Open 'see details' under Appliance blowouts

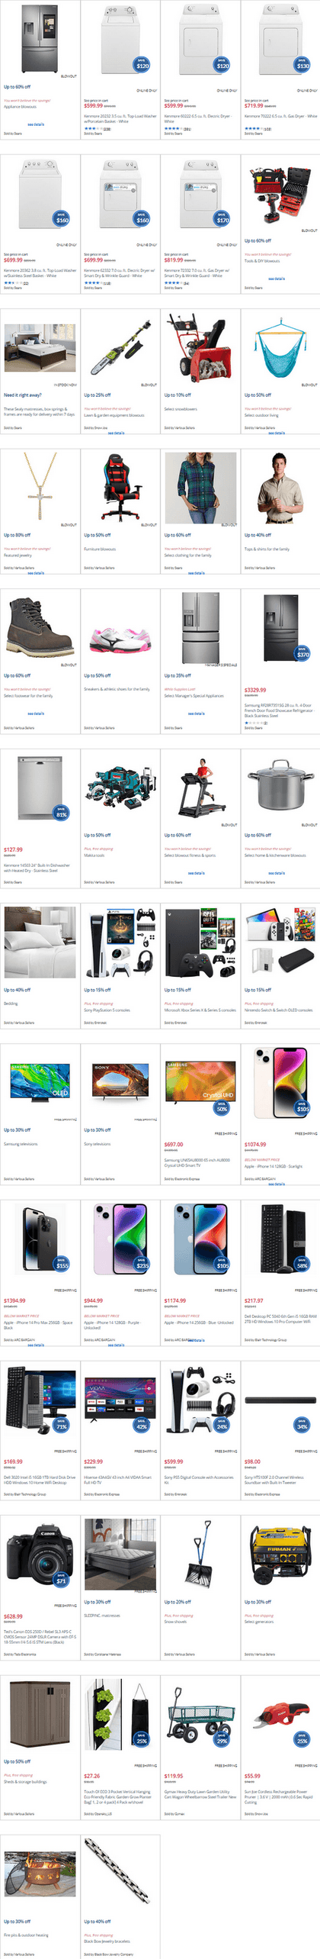[36, 124]
